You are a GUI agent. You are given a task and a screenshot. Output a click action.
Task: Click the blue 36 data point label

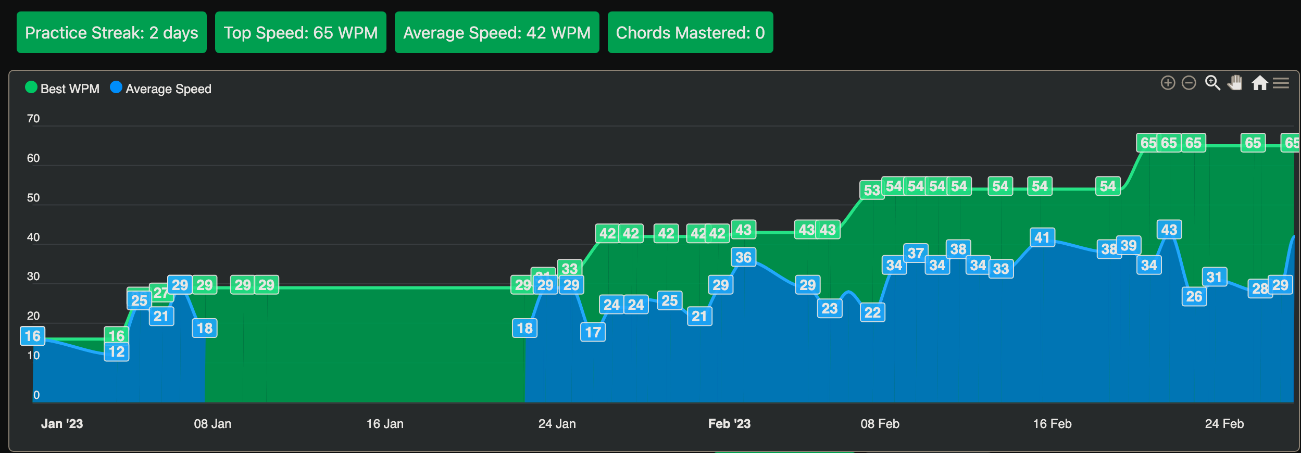point(743,257)
